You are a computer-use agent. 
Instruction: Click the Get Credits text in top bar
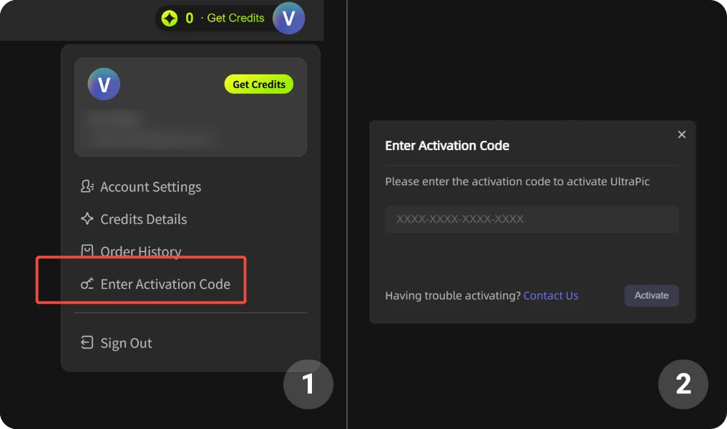235,19
